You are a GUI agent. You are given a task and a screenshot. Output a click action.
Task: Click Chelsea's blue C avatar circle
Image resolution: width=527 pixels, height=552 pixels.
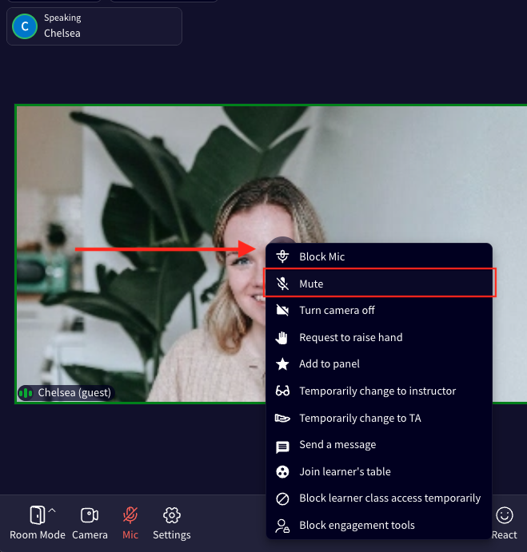click(x=25, y=26)
